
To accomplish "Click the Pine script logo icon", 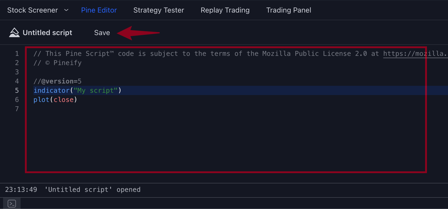I will (x=14, y=32).
